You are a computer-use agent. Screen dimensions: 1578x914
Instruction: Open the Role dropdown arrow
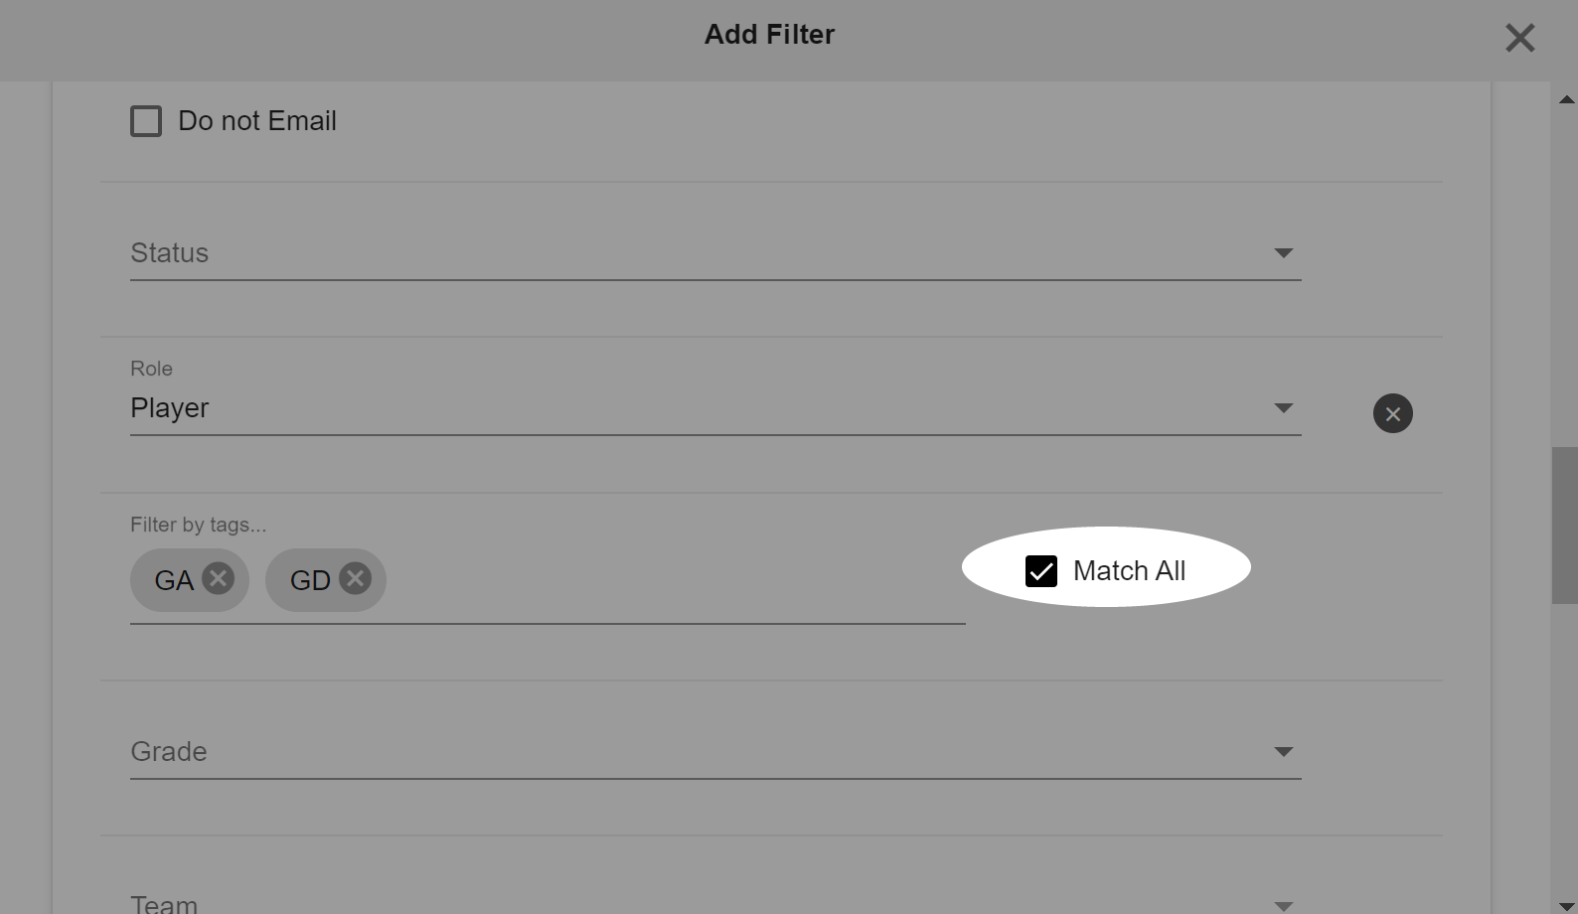(x=1283, y=408)
